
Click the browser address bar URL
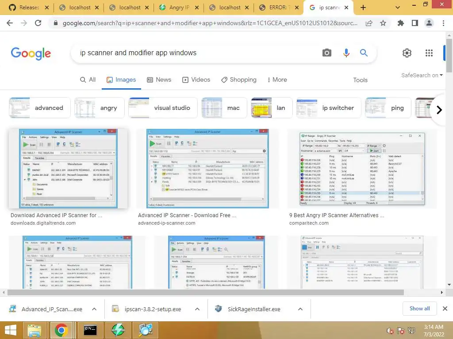click(x=210, y=23)
